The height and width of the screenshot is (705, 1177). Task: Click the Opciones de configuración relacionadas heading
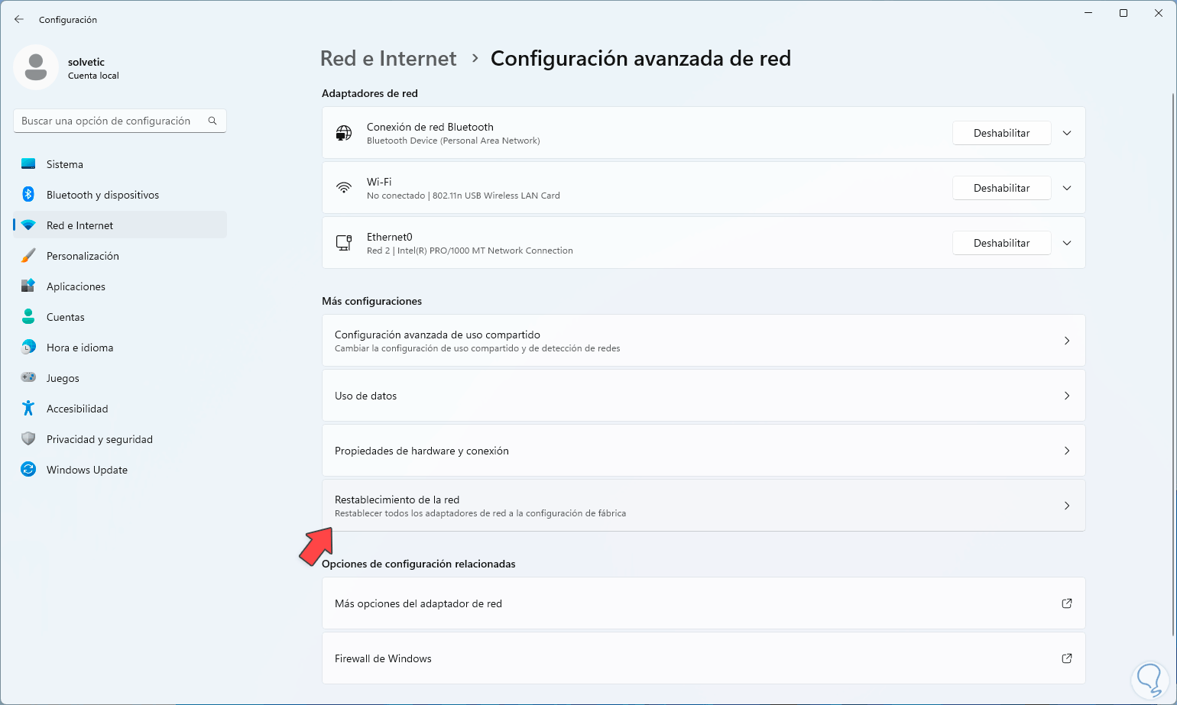pos(419,564)
